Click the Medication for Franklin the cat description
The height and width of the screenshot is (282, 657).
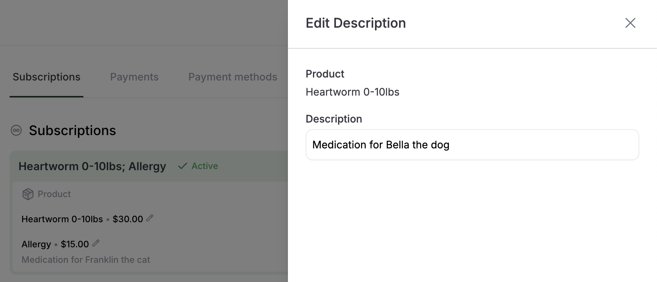pos(86,260)
